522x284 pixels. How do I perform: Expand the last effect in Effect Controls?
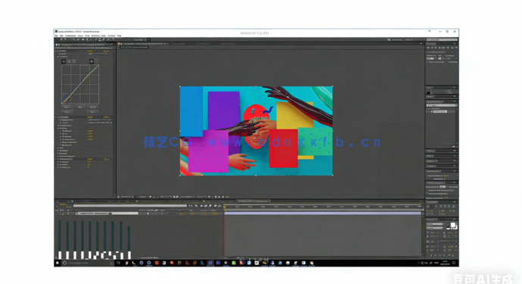[55, 159]
